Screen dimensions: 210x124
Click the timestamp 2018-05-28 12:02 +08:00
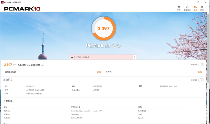[x=169, y=86]
